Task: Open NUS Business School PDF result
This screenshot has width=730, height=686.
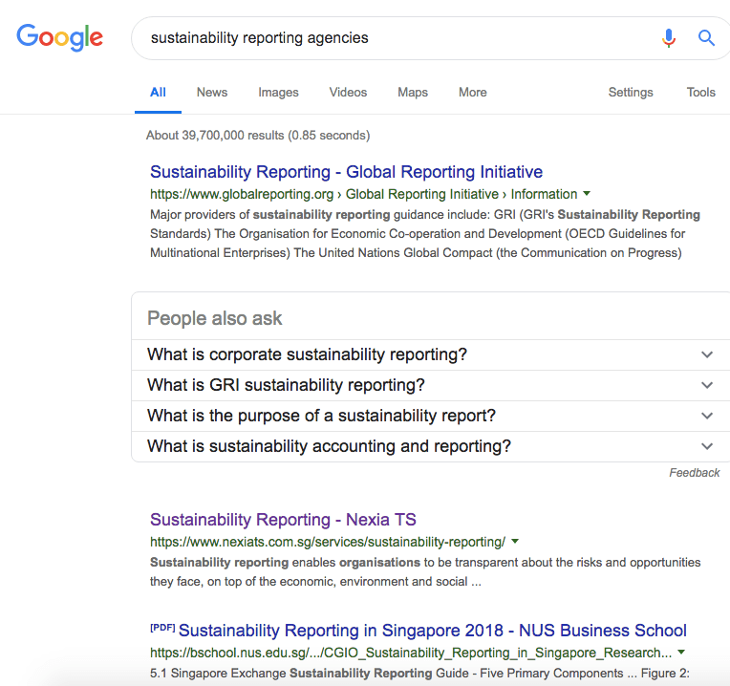Action: click(433, 631)
